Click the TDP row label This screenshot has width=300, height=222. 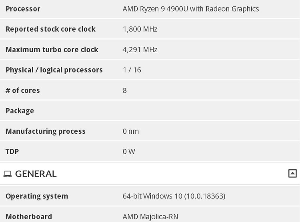(12, 152)
